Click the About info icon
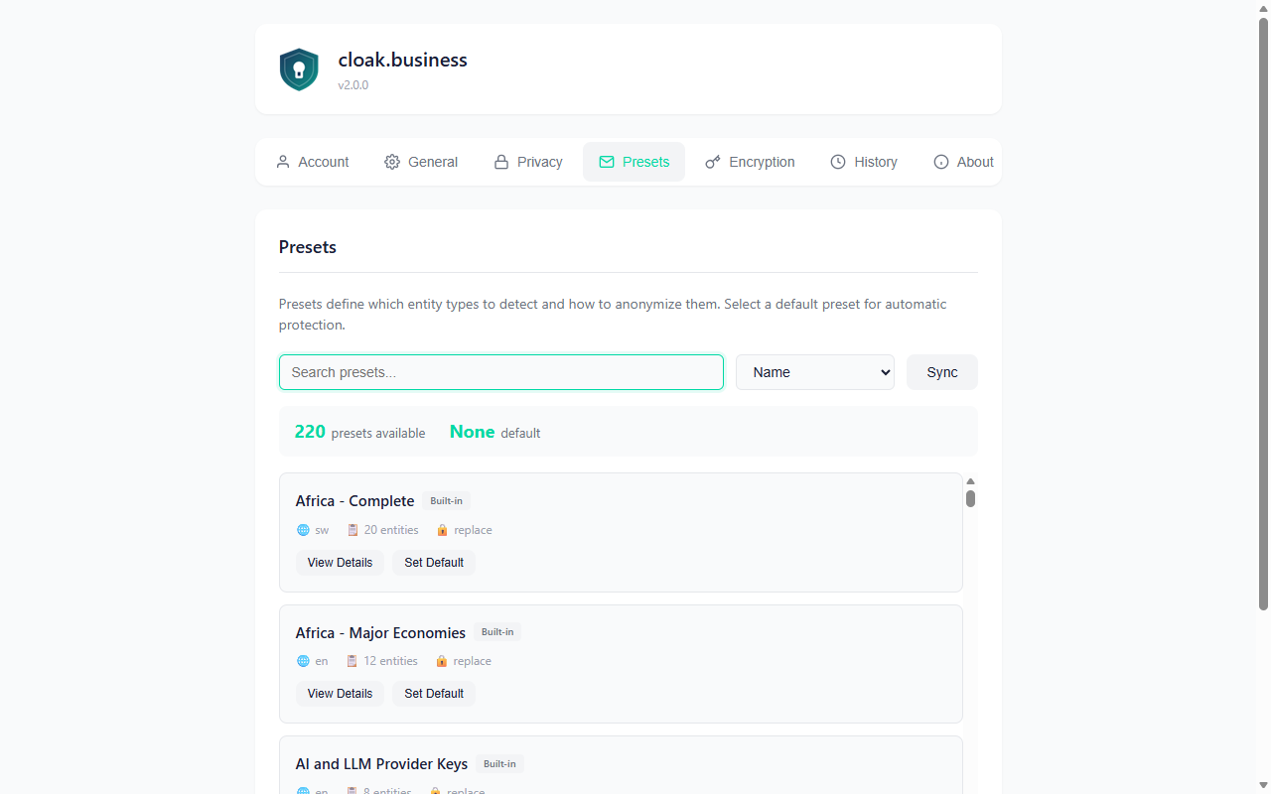The image size is (1271, 794). pos(941,162)
